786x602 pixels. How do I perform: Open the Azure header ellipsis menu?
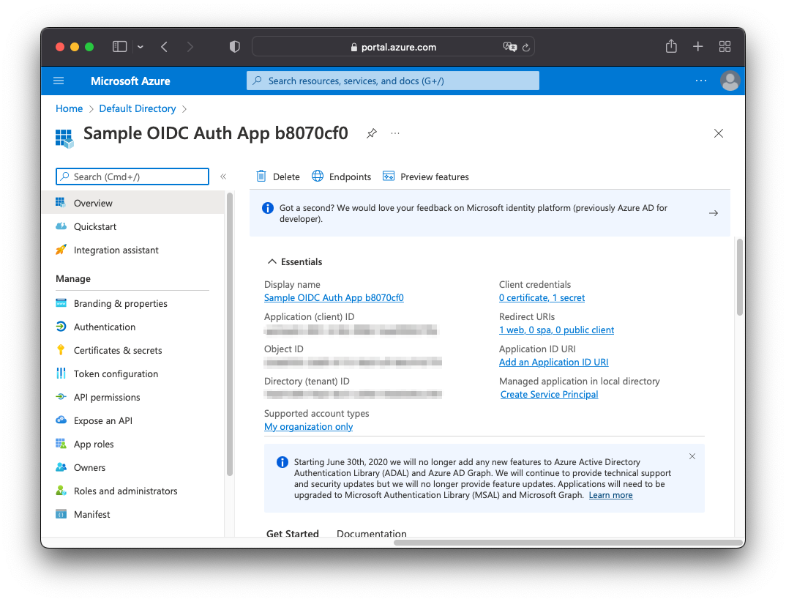pos(701,81)
